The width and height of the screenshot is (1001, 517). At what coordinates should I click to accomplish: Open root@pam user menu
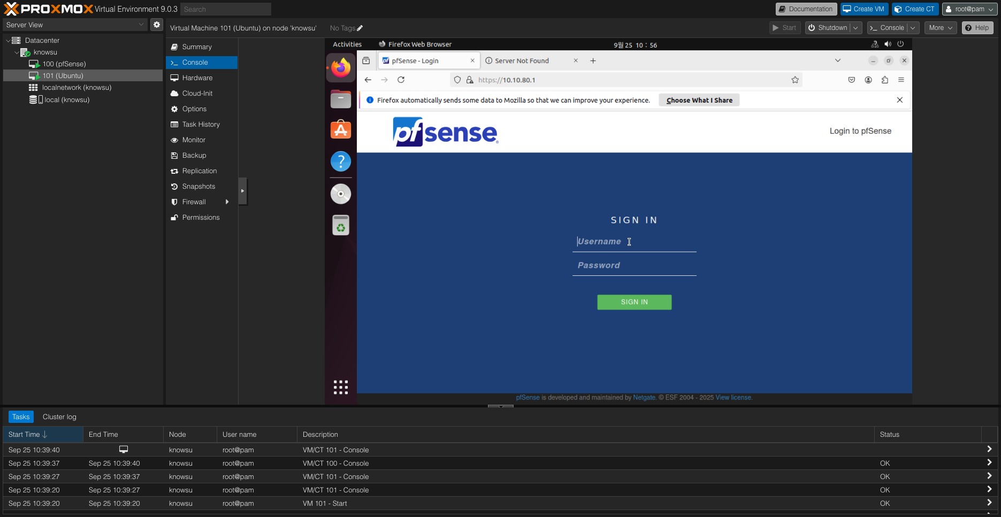[x=969, y=9]
